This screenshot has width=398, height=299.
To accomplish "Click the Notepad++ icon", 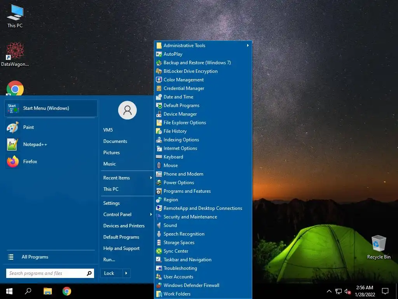I will (x=13, y=144).
